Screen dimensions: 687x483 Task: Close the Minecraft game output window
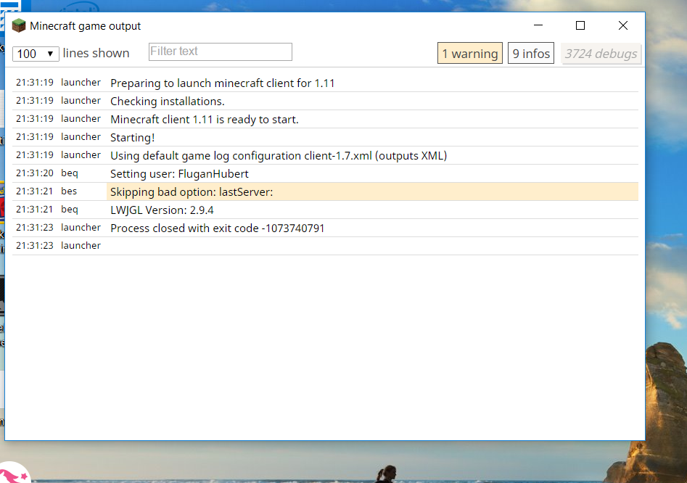click(x=623, y=25)
